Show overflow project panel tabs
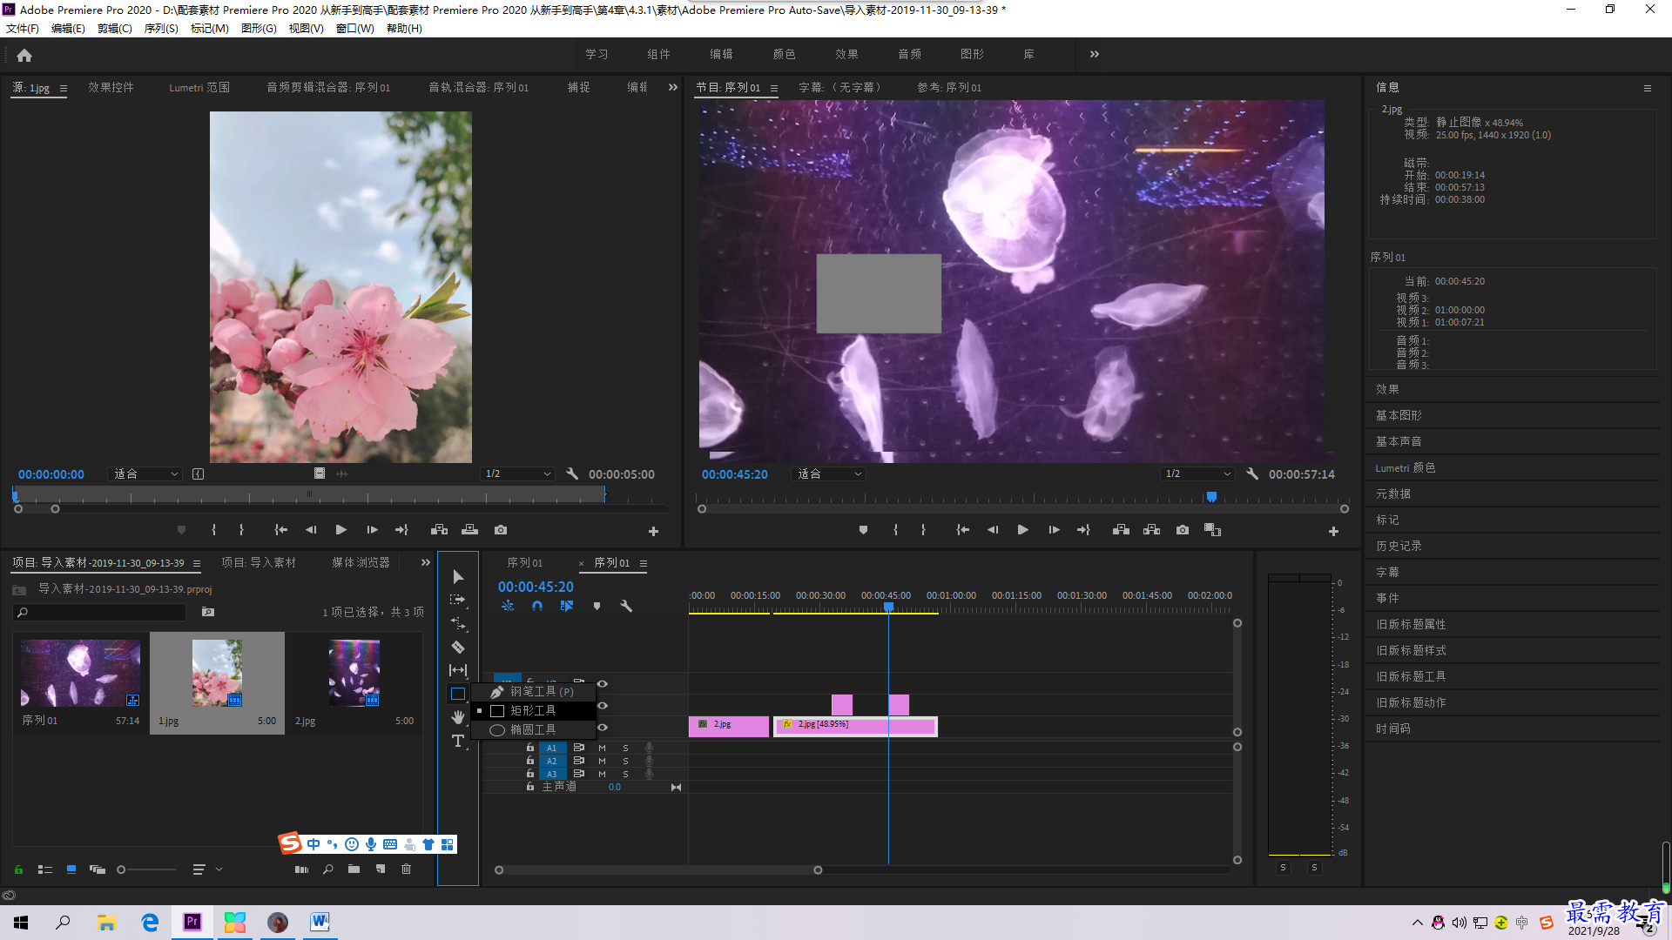 (426, 562)
